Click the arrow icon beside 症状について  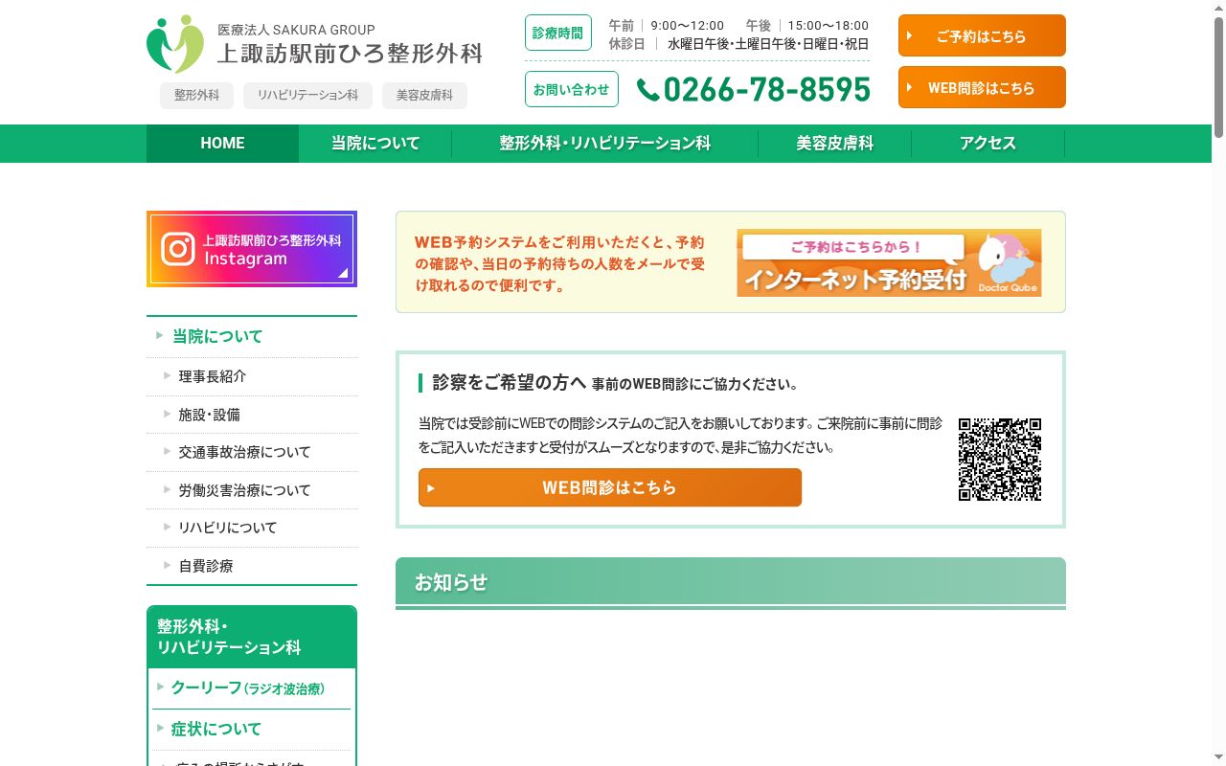[160, 728]
